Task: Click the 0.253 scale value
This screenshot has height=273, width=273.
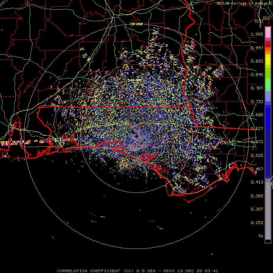Action: (x=257, y=223)
